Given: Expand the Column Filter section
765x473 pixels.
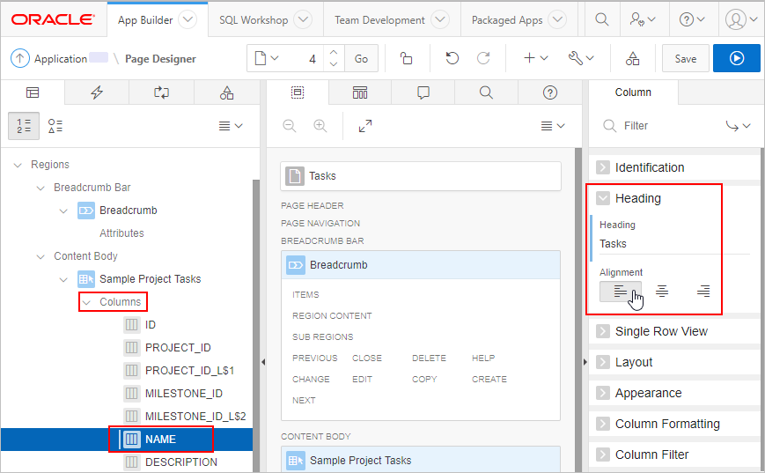Looking at the screenshot, I should pos(603,455).
